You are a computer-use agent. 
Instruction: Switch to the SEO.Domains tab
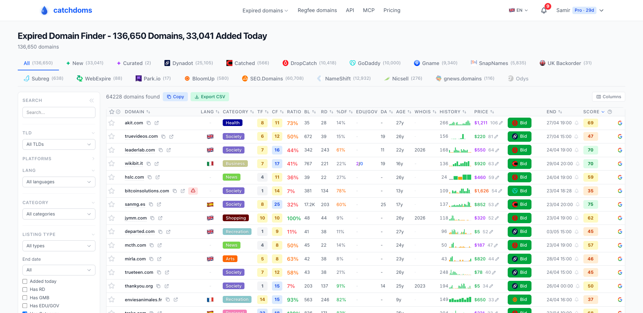point(273,78)
